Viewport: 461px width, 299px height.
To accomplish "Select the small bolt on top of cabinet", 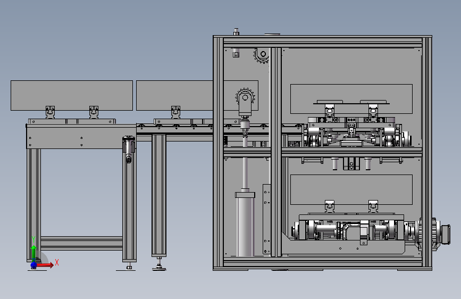I will 236,32.
